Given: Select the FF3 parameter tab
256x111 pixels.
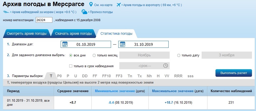Looking at the screenshot, I should (x=119, y=76).
